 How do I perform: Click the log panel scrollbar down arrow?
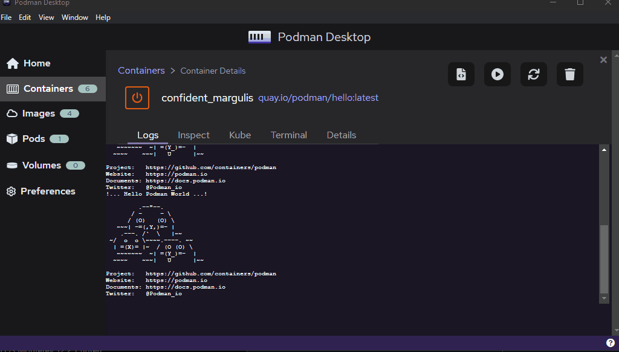603,297
